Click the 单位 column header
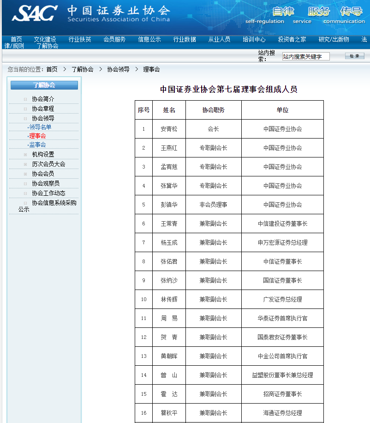Screen dimensions: 370x423 coord(282,110)
